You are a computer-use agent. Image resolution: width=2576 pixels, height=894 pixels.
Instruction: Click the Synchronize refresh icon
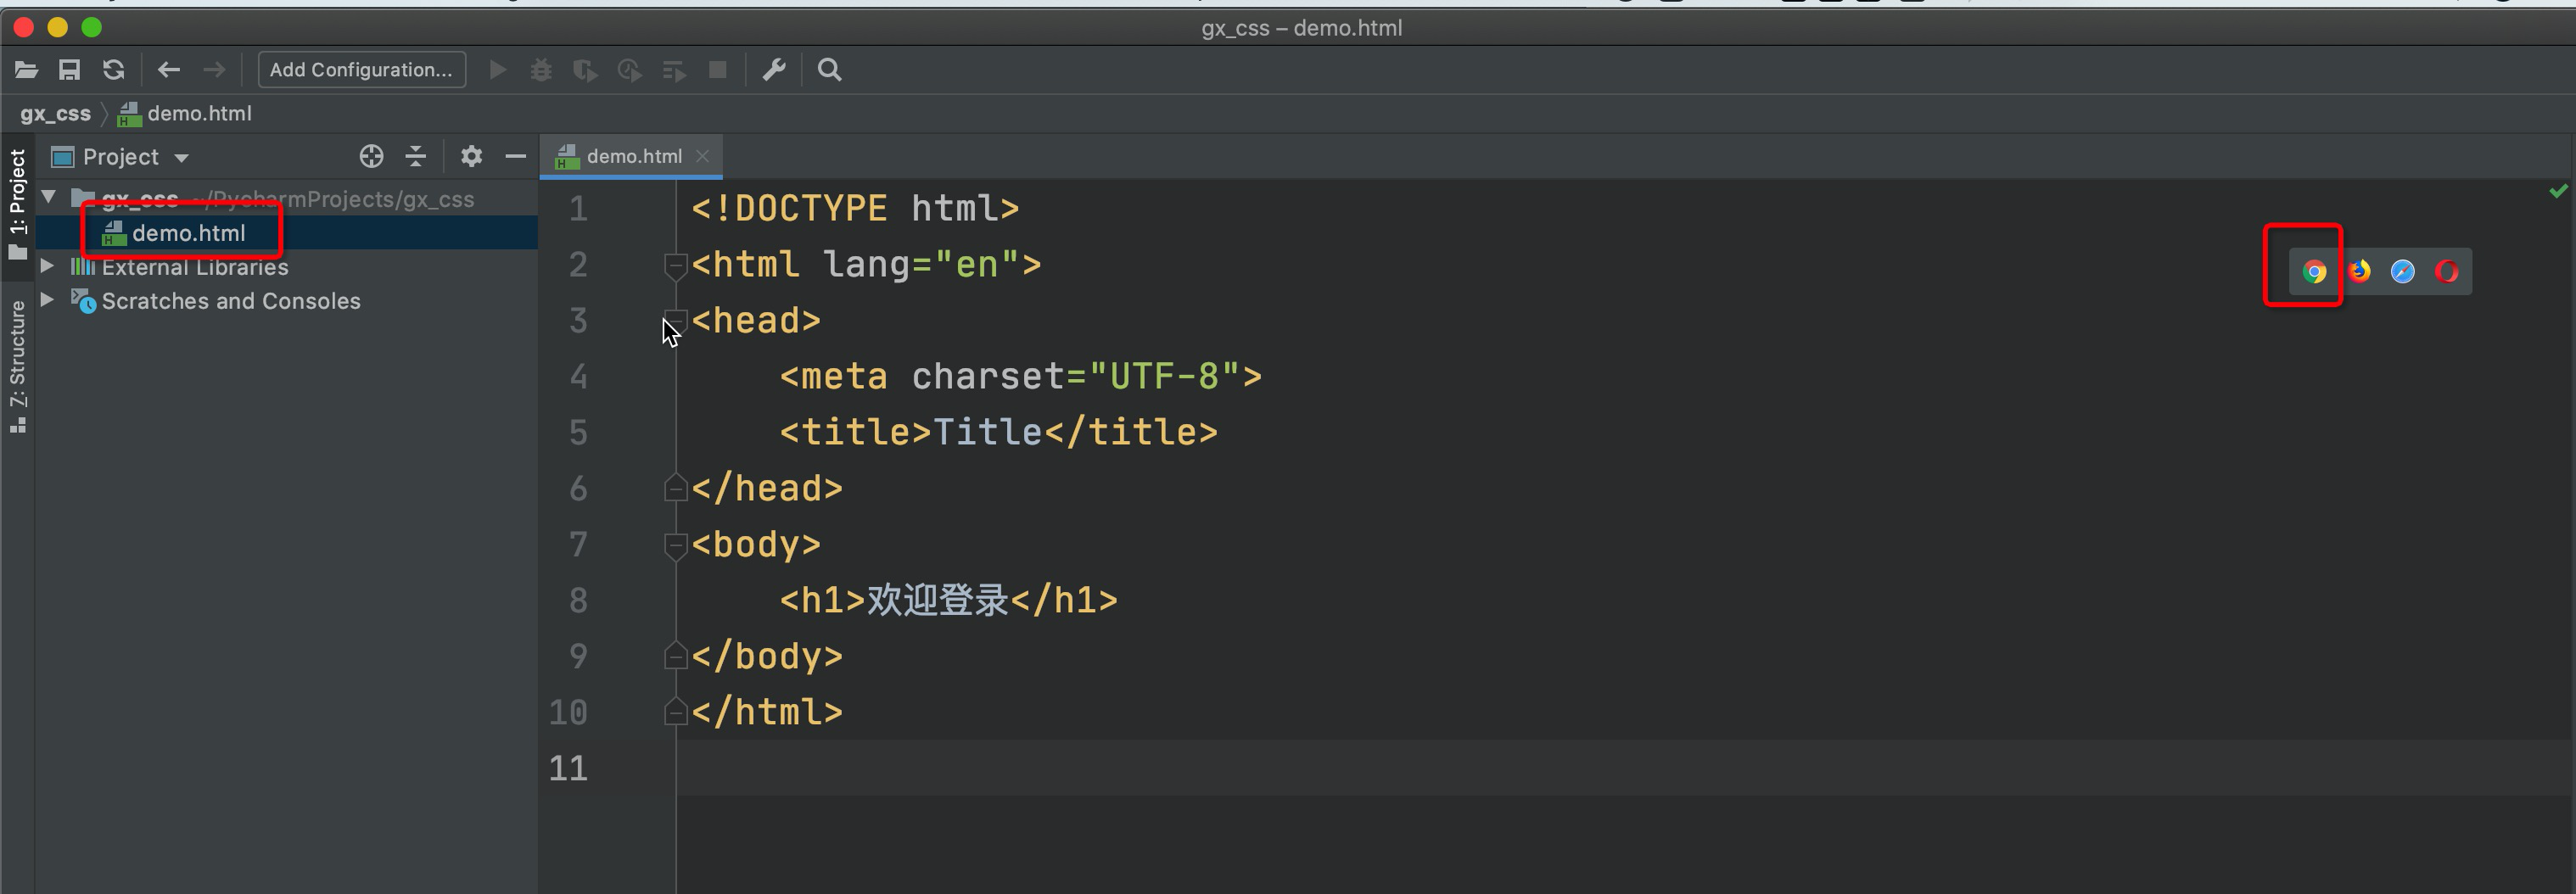click(x=114, y=70)
